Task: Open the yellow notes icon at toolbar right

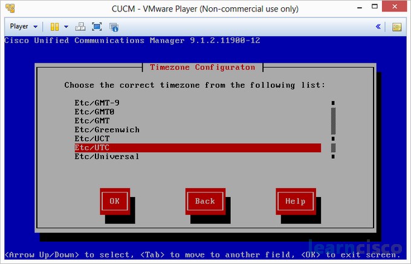Action: coord(396,27)
